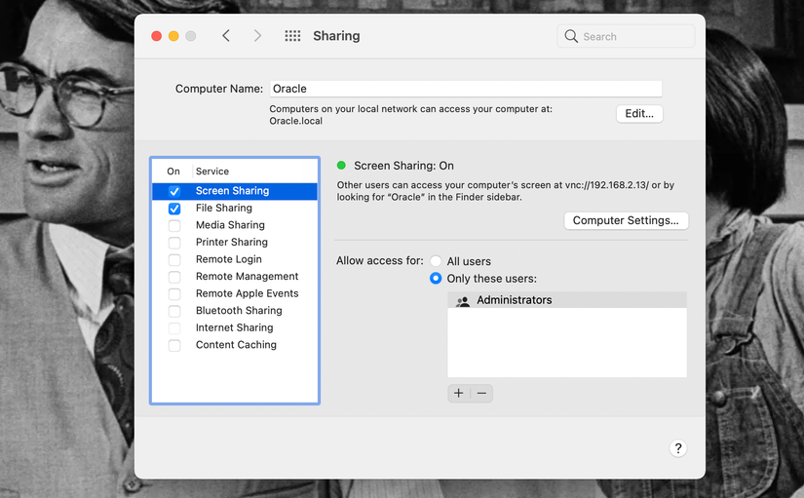Click the Sharing window title
The image size is (804, 498).
336,36
